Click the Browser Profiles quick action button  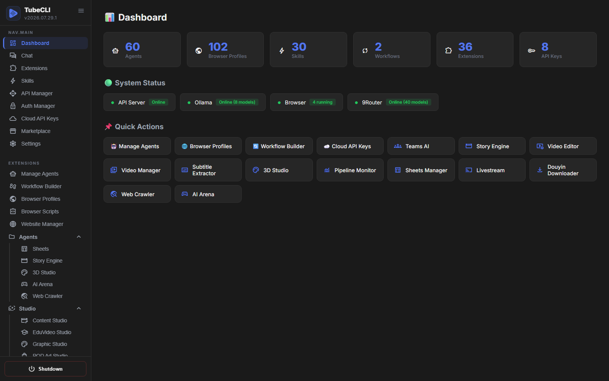208,146
